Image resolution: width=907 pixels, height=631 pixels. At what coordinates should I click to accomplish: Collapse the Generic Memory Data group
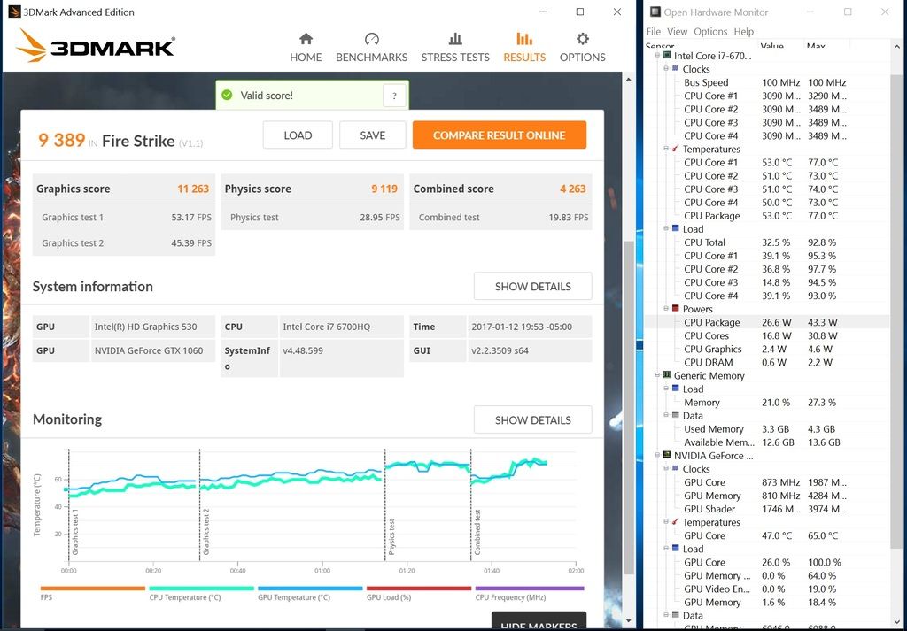point(666,415)
